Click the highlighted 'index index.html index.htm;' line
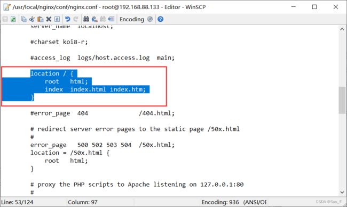 (95, 89)
